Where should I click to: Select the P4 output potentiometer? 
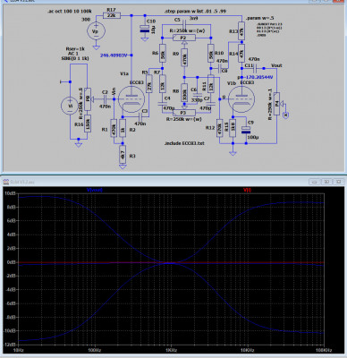coord(277,104)
